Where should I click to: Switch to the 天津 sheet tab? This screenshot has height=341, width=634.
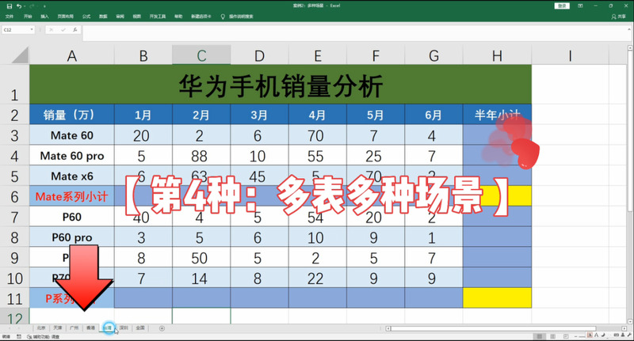[58, 328]
